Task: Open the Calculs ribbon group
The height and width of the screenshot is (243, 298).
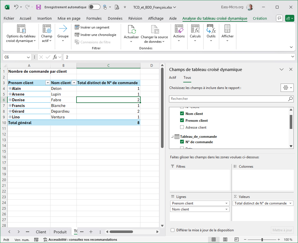Action: tap(195, 33)
